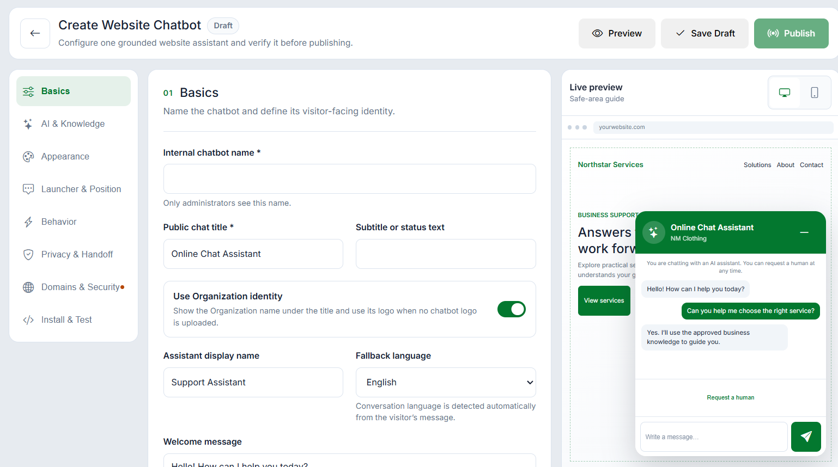Click the chatbot sparkle avatar in header

[653, 232]
